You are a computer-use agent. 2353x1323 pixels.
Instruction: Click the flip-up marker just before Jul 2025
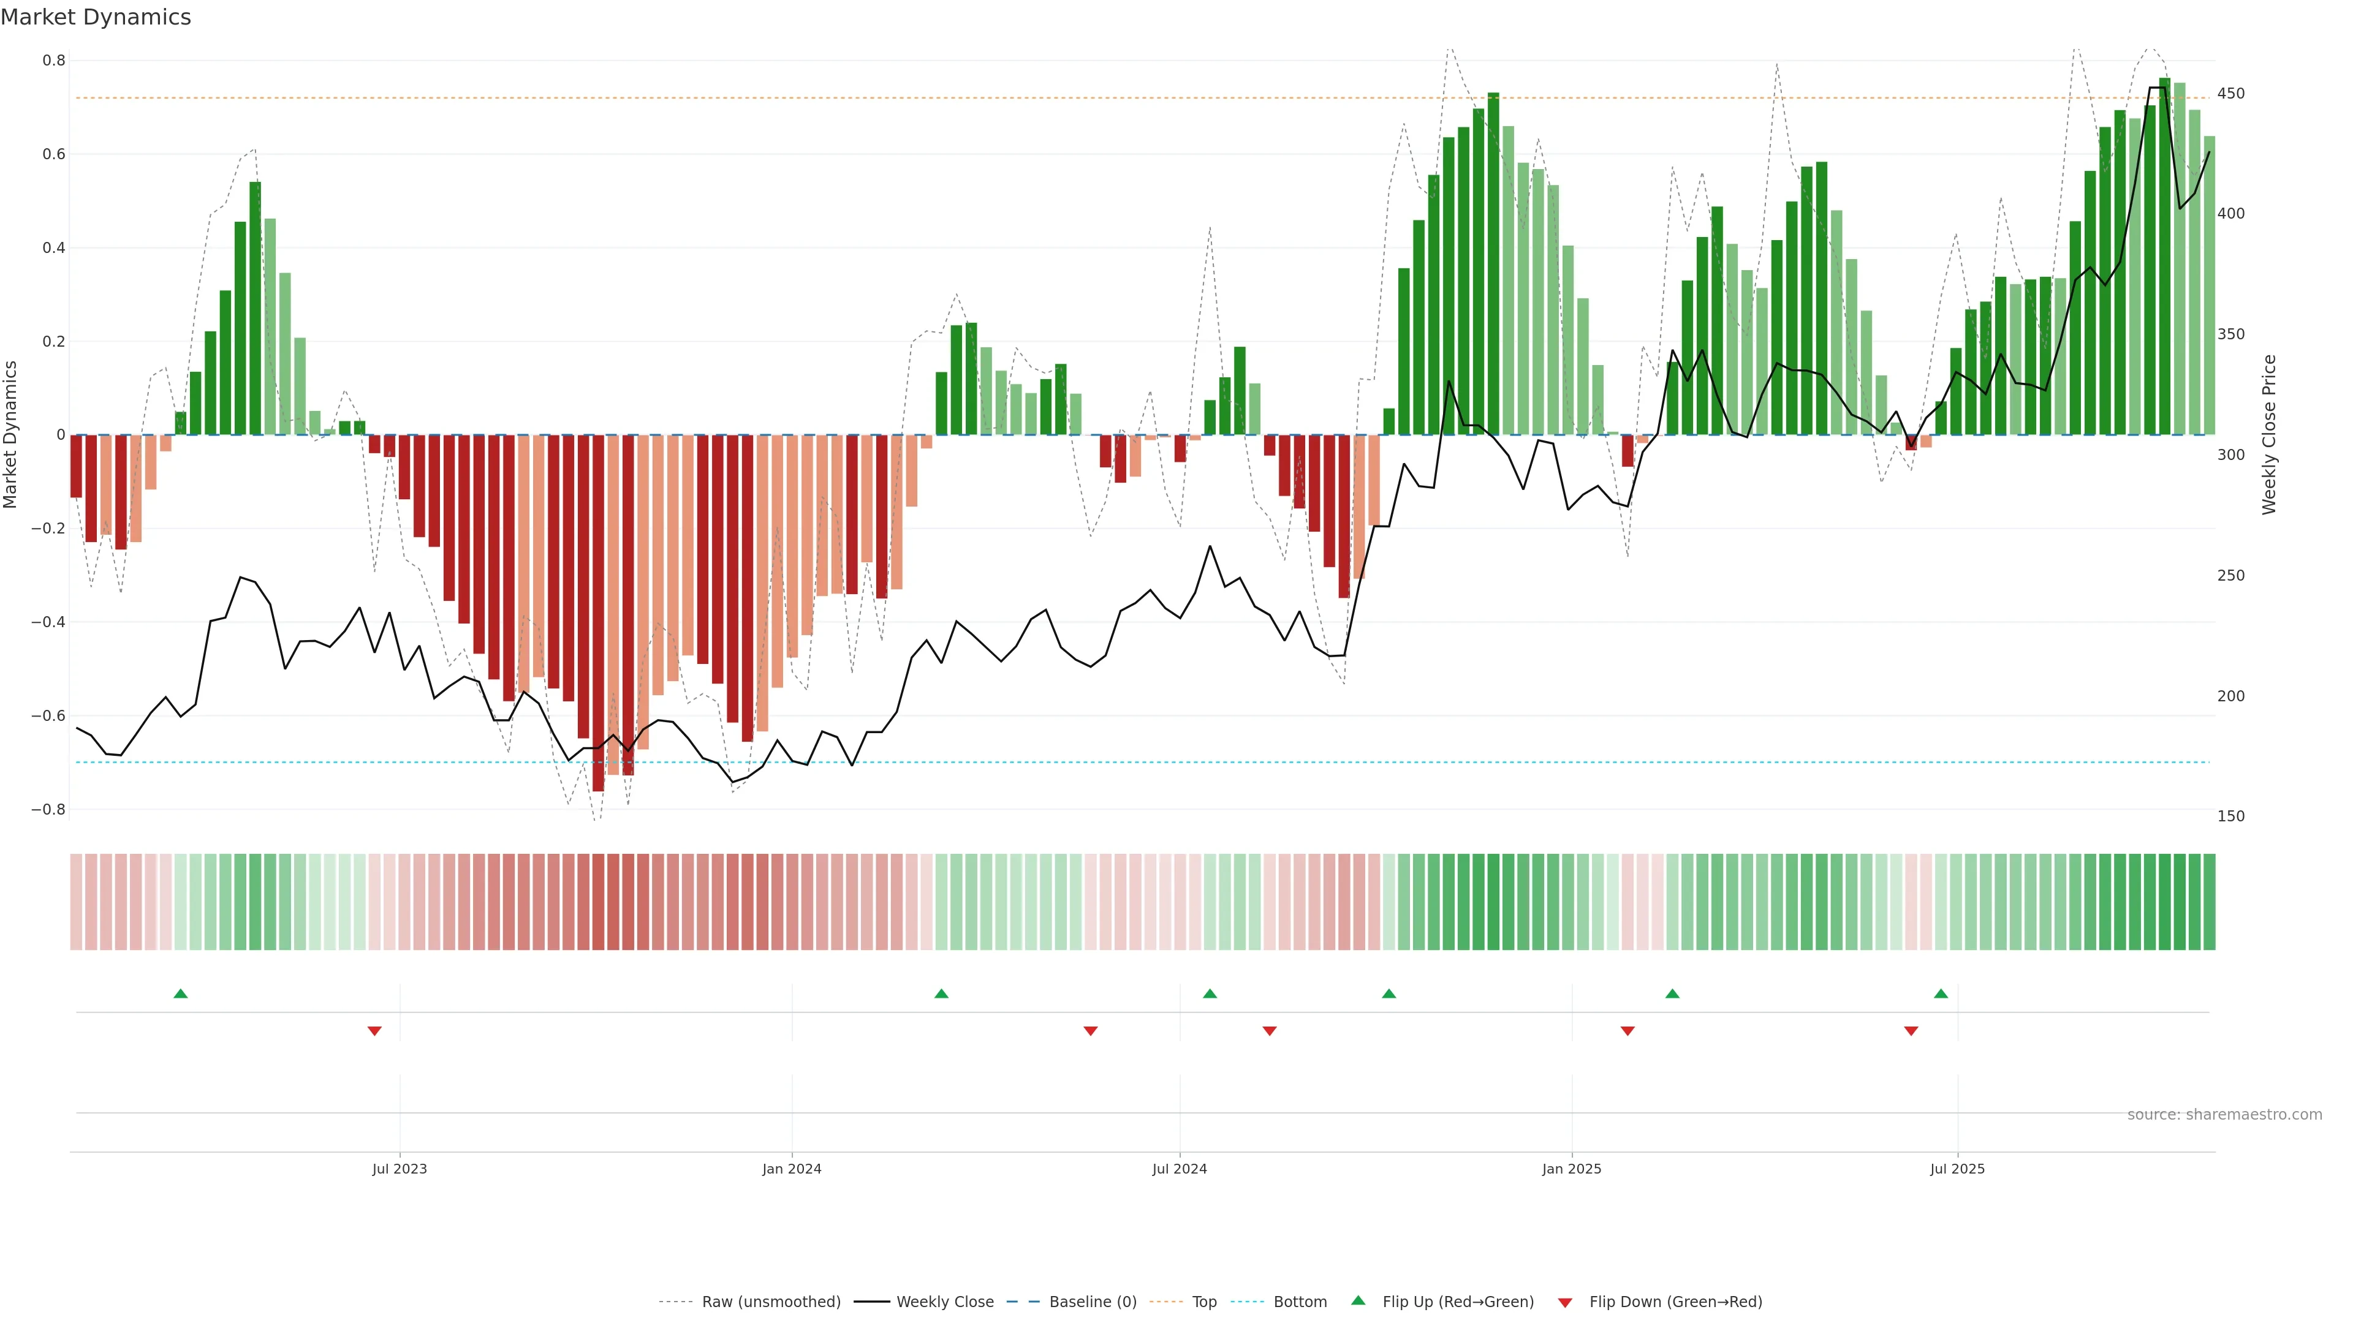pyautogui.click(x=1941, y=993)
